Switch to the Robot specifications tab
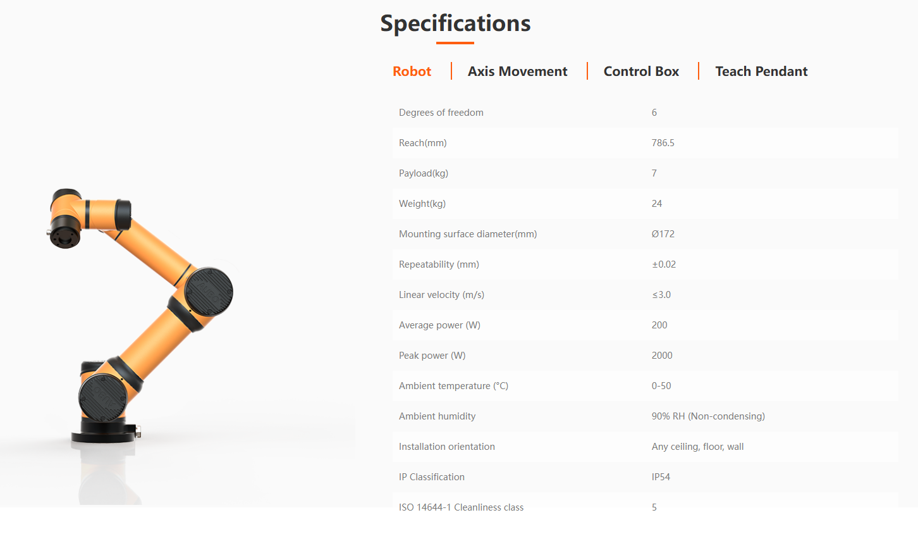 [412, 71]
